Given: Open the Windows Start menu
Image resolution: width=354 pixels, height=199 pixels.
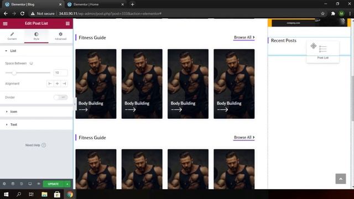Looking at the screenshot, I should point(6,194).
